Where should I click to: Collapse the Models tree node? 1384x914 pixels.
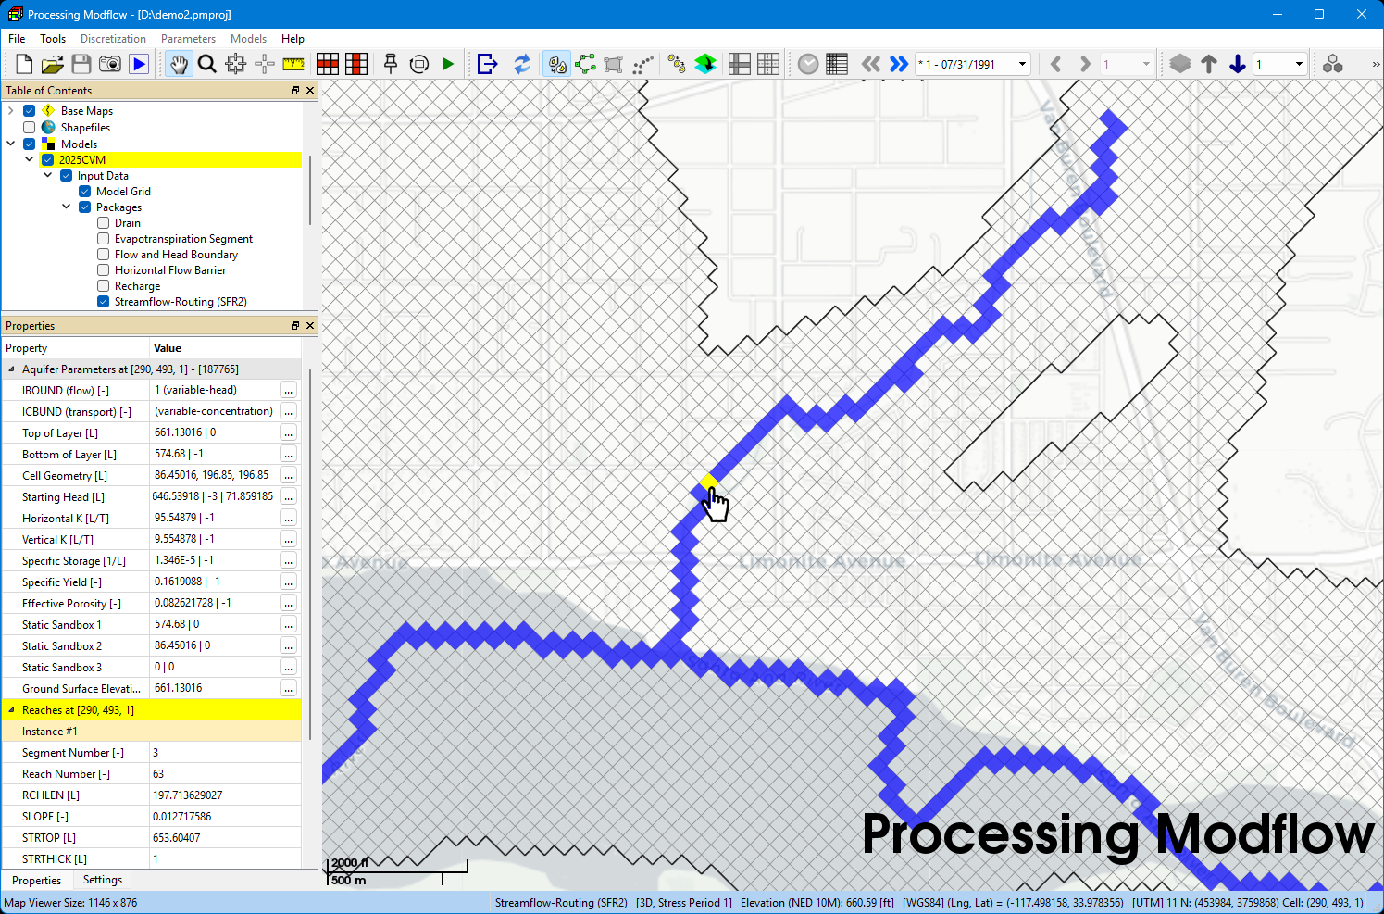(11, 144)
